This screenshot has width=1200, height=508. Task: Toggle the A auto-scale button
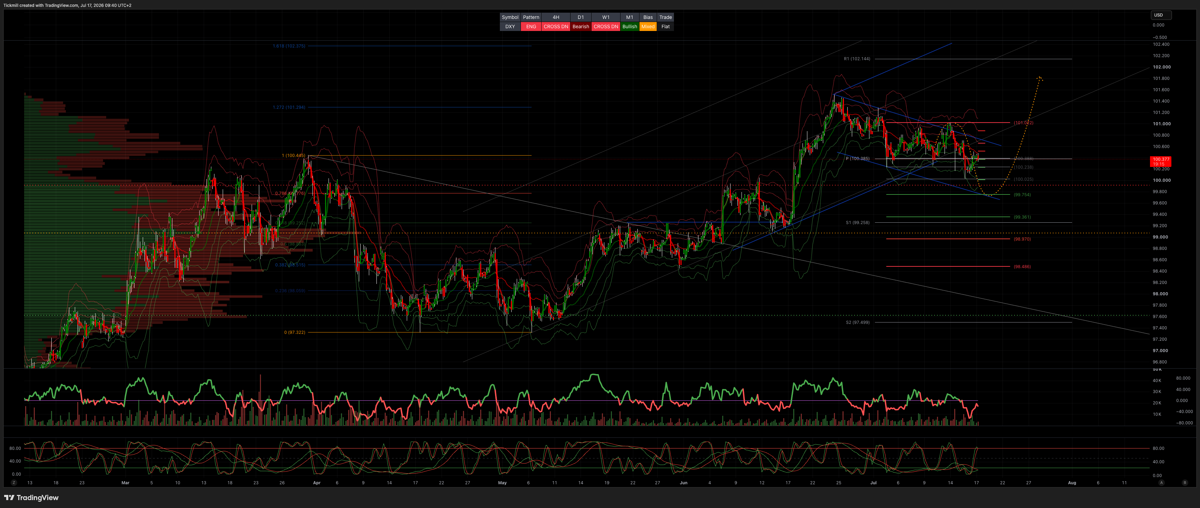point(1161,483)
